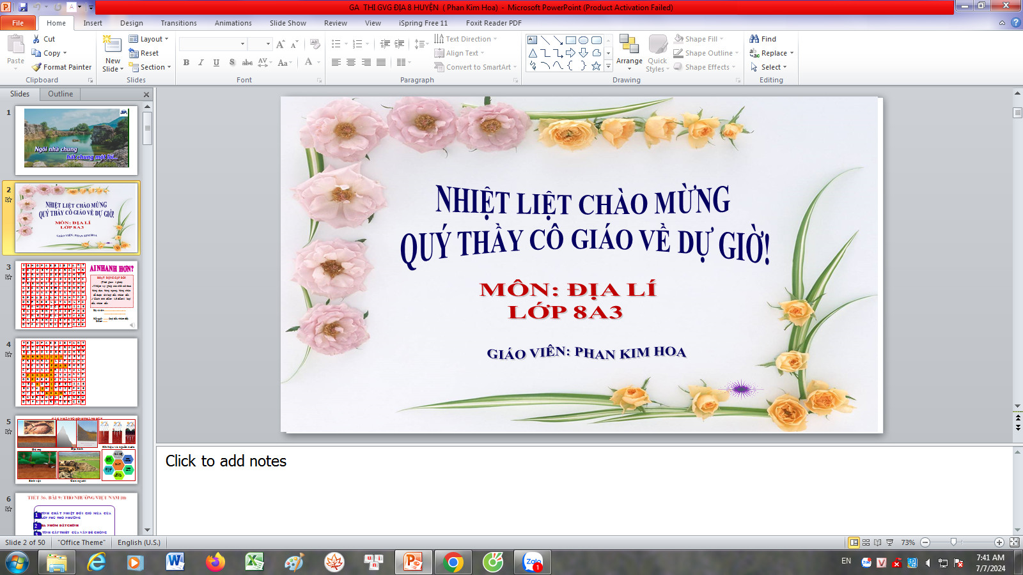Open Quick Styles gallery

(658, 54)
